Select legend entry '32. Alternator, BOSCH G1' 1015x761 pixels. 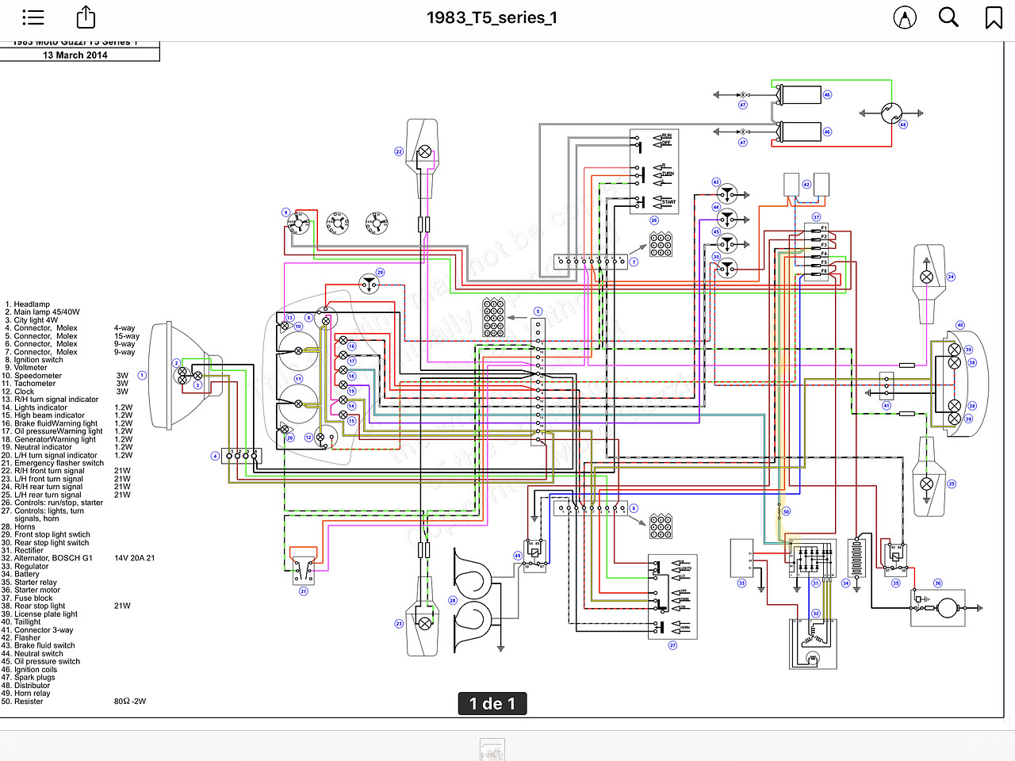(47, 558)
